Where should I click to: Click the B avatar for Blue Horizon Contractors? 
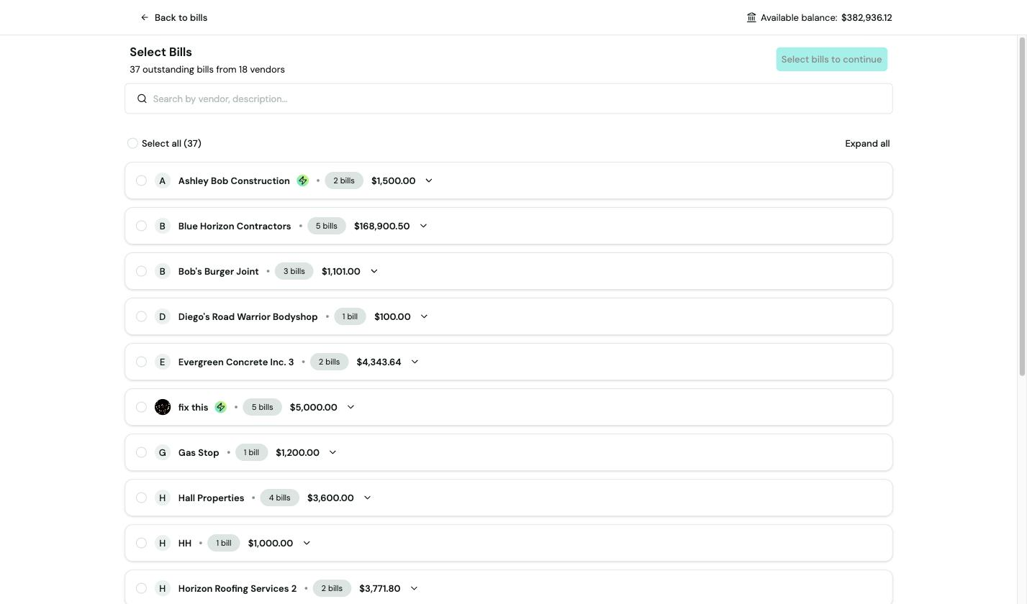[x=163, y=226]
